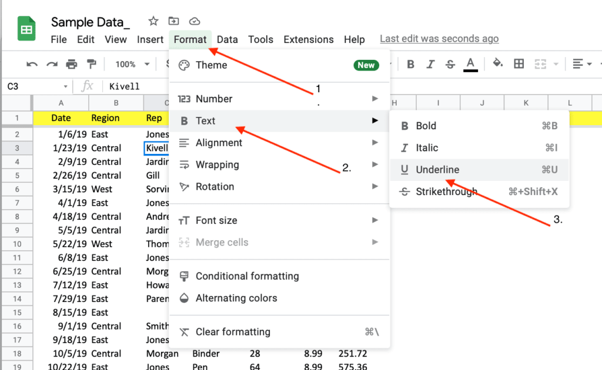
Task: Open the Format menu
Action: pyautogui.click(x=190, y=39)
